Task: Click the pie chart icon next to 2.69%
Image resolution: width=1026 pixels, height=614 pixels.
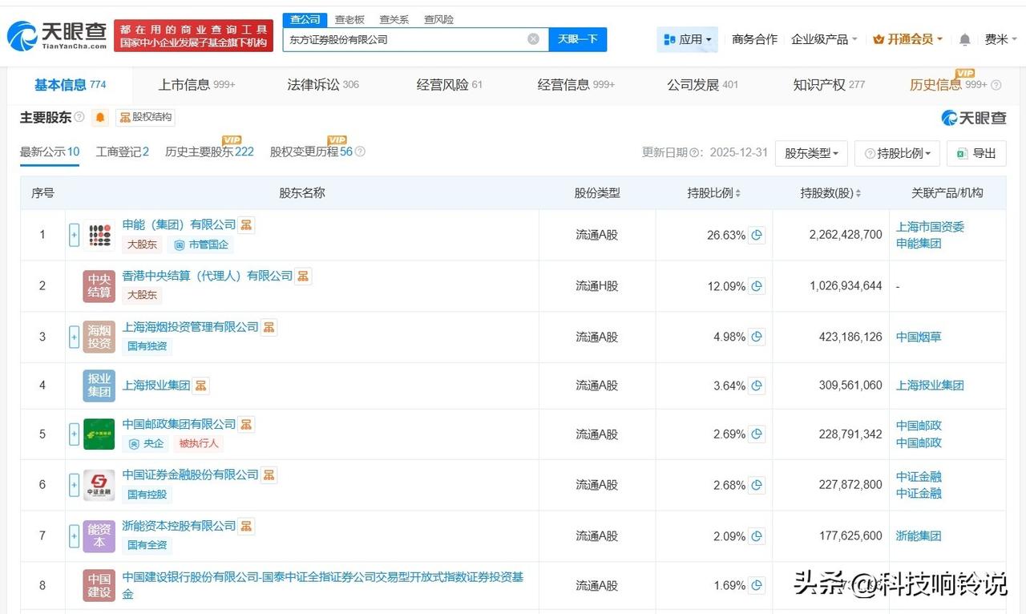Action: tap(757, 434)
